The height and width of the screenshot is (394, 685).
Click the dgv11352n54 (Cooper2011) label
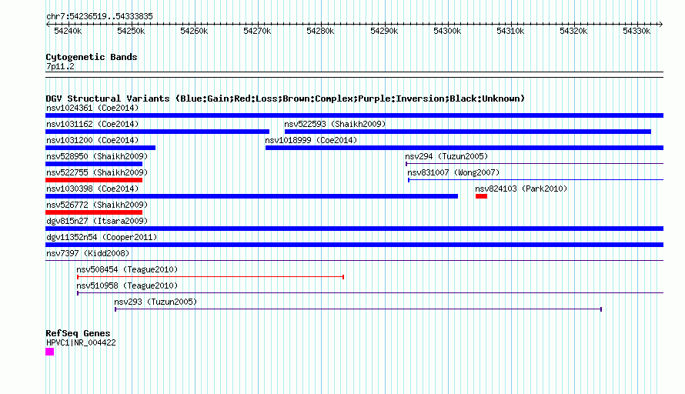102,237
